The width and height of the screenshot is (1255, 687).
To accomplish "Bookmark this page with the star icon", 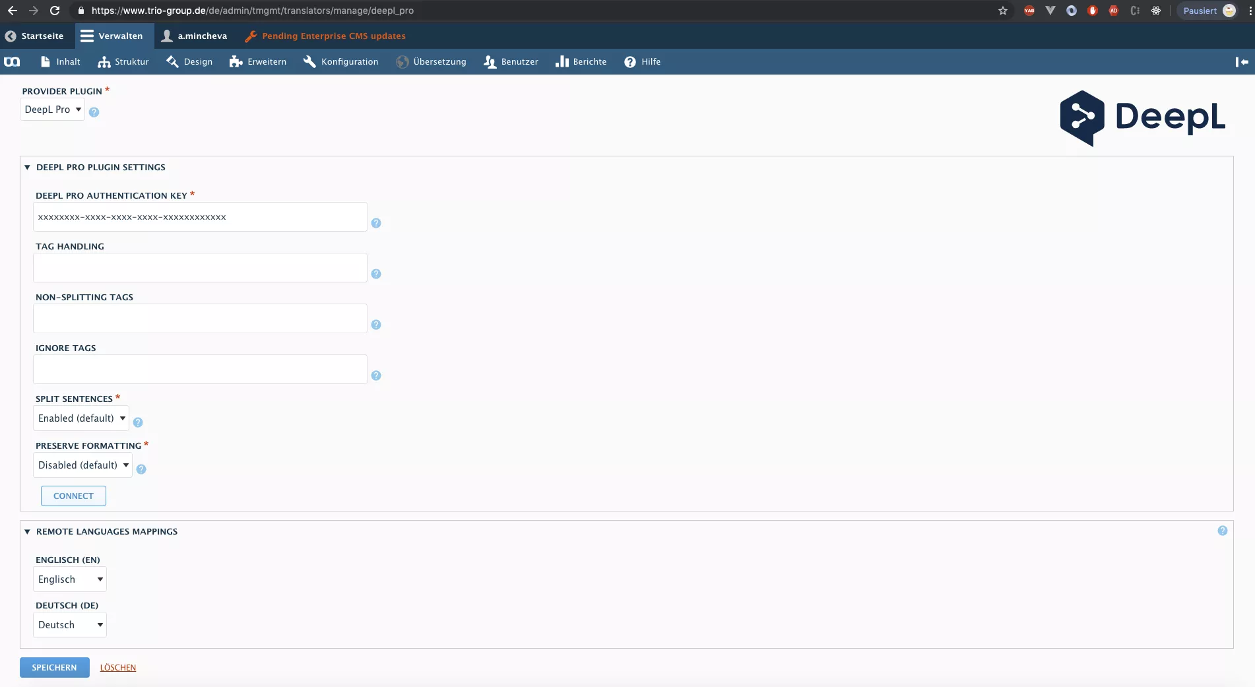I will click(1003, 11).
